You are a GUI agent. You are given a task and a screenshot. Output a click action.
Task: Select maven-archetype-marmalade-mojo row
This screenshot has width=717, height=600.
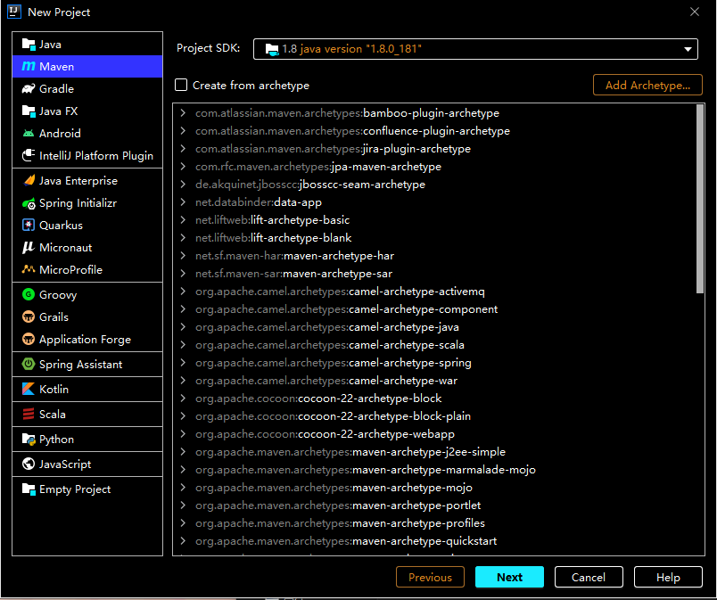[x=434, y=469]
